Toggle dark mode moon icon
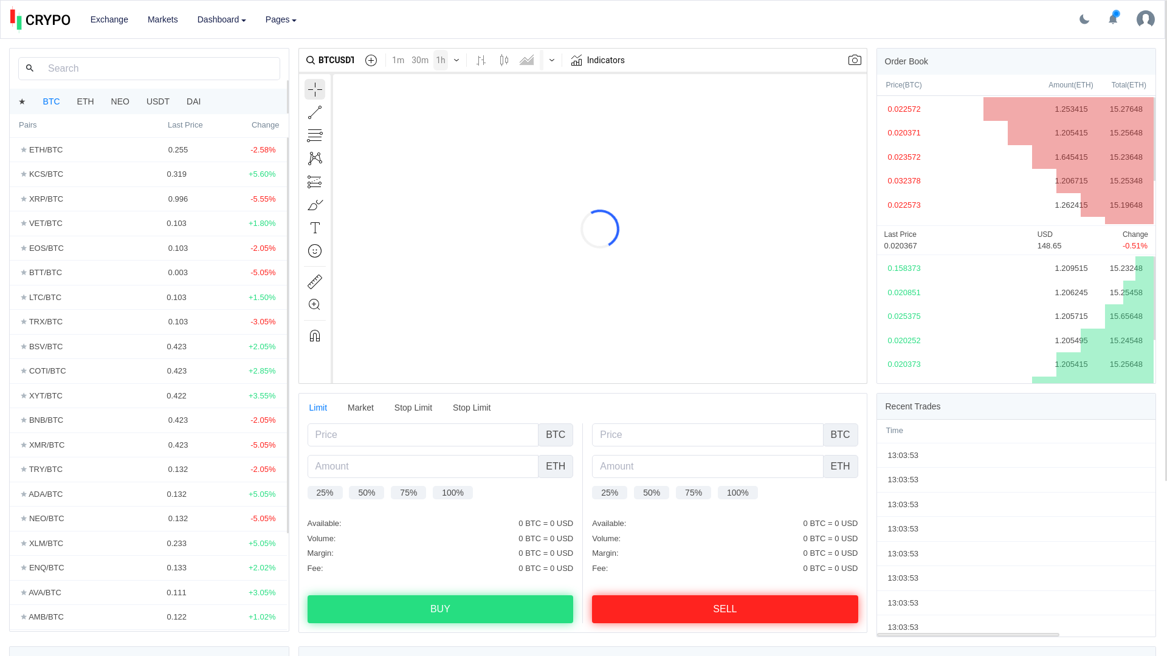1167x656 pixels. coord(1084,19)
